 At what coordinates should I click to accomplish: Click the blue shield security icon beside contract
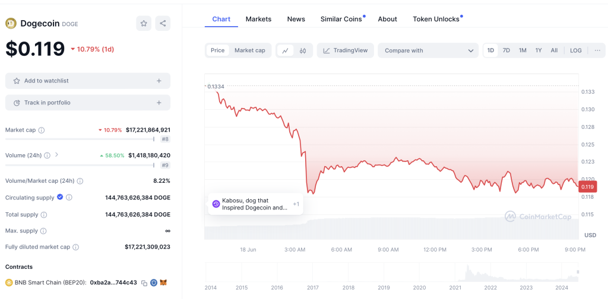(x=154, y=283)
